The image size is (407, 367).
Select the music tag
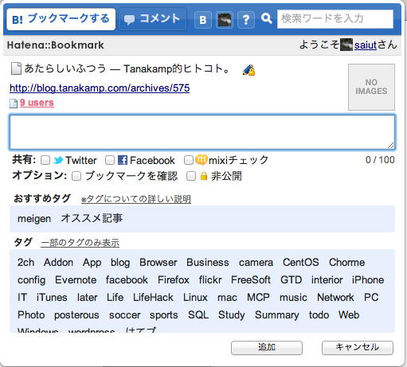click(293, 298)
